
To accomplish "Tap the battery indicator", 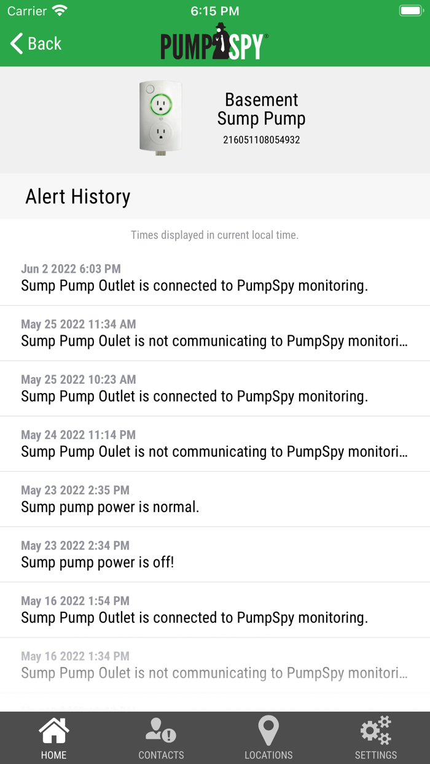I will (x=408, y=10).
